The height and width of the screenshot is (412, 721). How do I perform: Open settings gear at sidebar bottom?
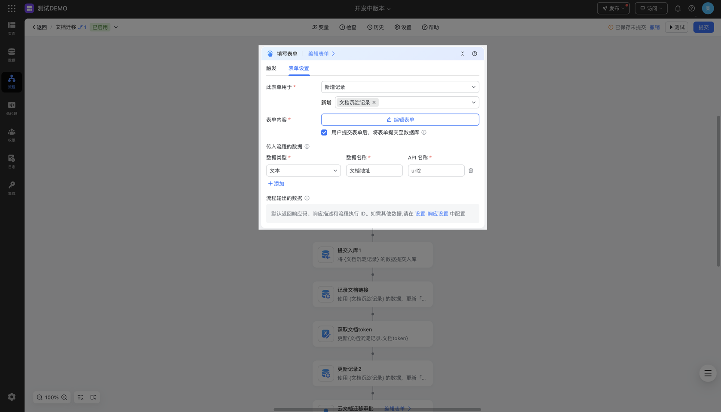(x=12, y=397)
